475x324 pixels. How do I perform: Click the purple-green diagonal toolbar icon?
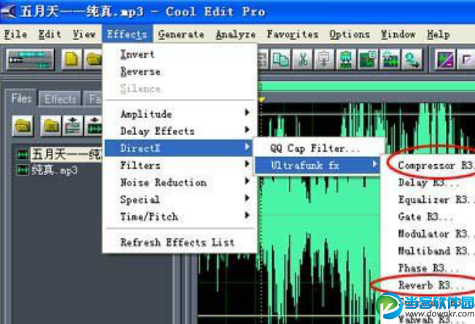tap(444, 59)
